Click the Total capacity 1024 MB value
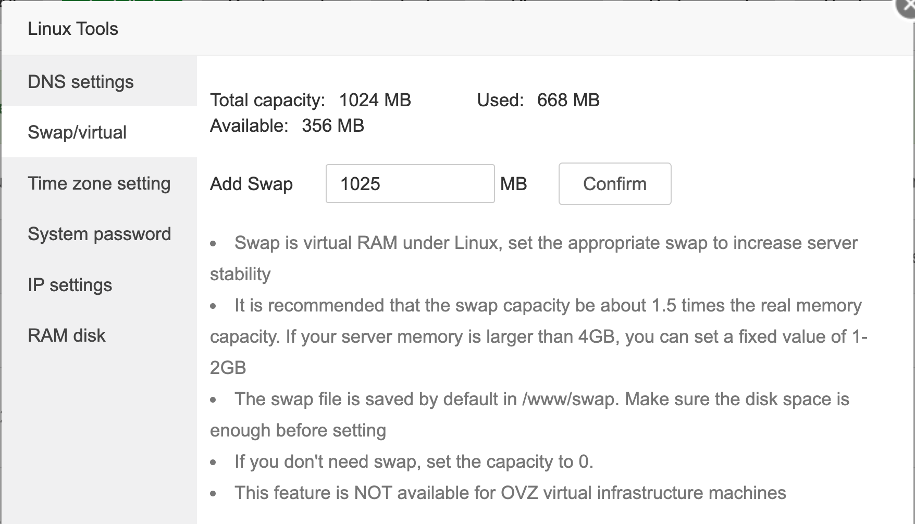This screenshot has width=915, height=524. point(375,100)
